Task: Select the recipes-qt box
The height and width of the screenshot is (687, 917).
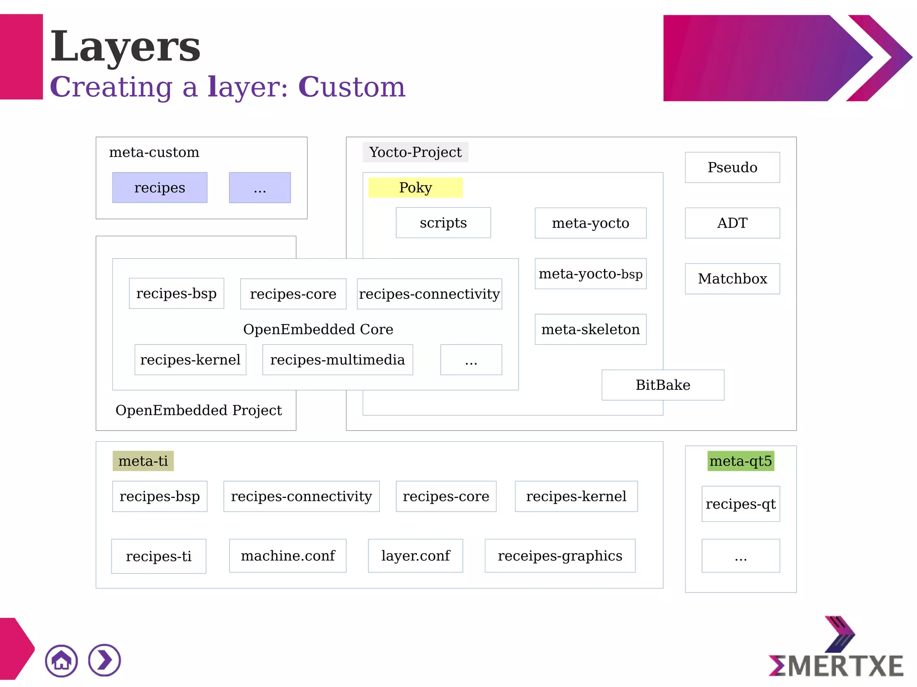Action: 741,504
